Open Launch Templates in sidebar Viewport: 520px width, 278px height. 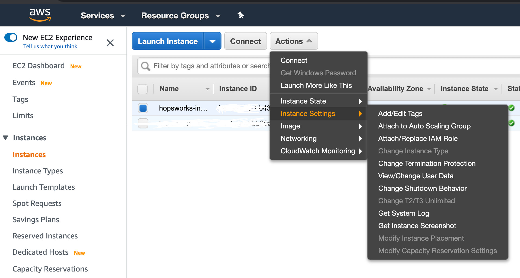pos(44,187)
